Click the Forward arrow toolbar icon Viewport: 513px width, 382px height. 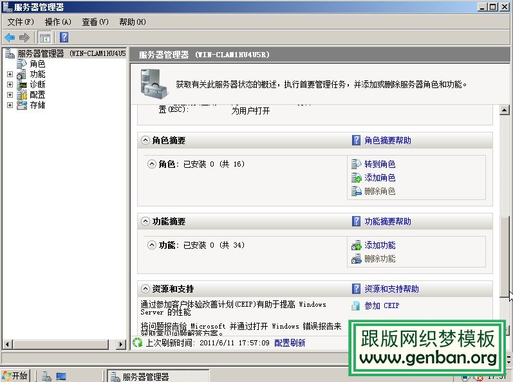click(24, 37)
